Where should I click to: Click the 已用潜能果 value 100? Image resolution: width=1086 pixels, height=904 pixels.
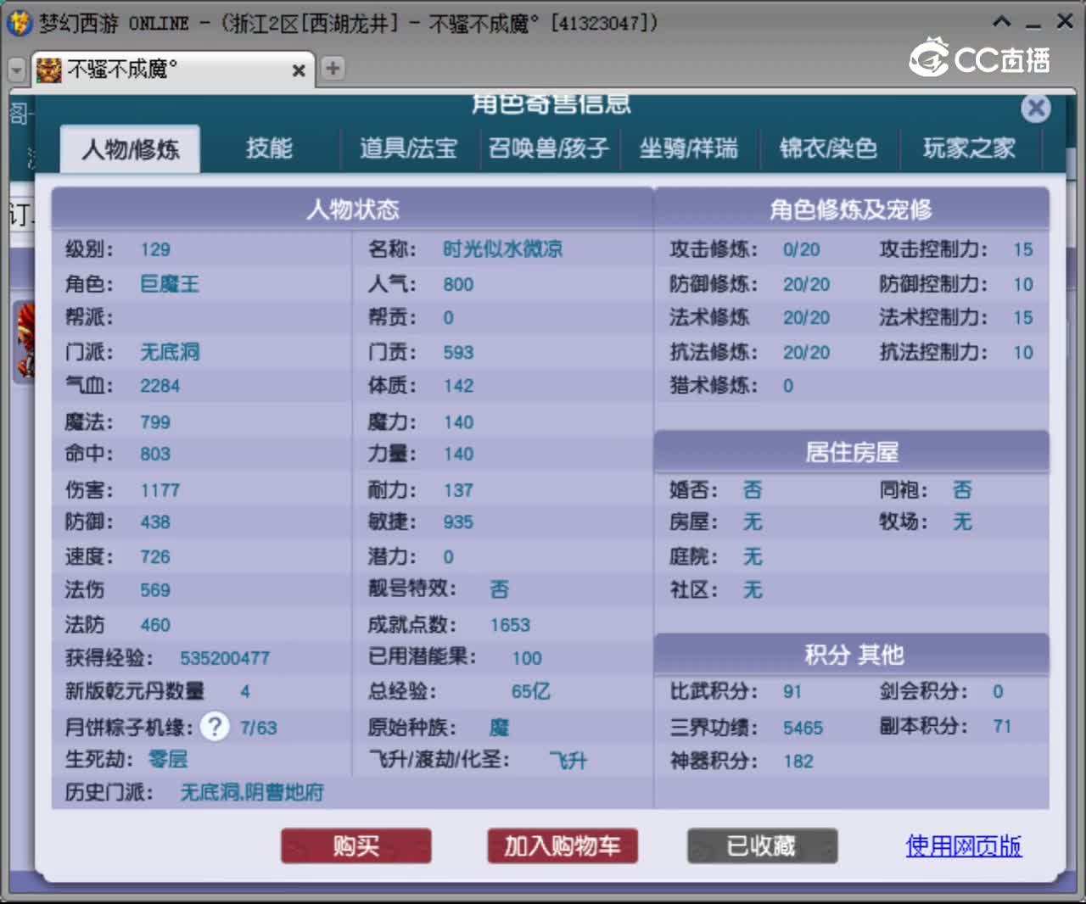527,659
